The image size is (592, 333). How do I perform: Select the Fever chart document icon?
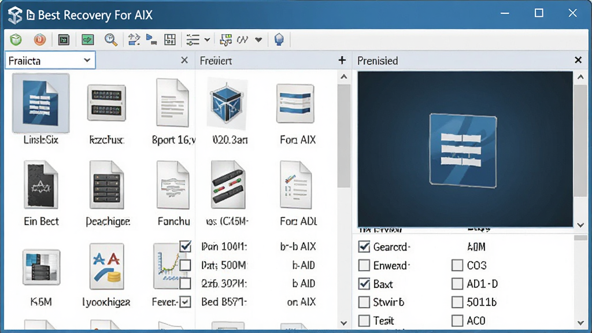click(x=166, y=266)
